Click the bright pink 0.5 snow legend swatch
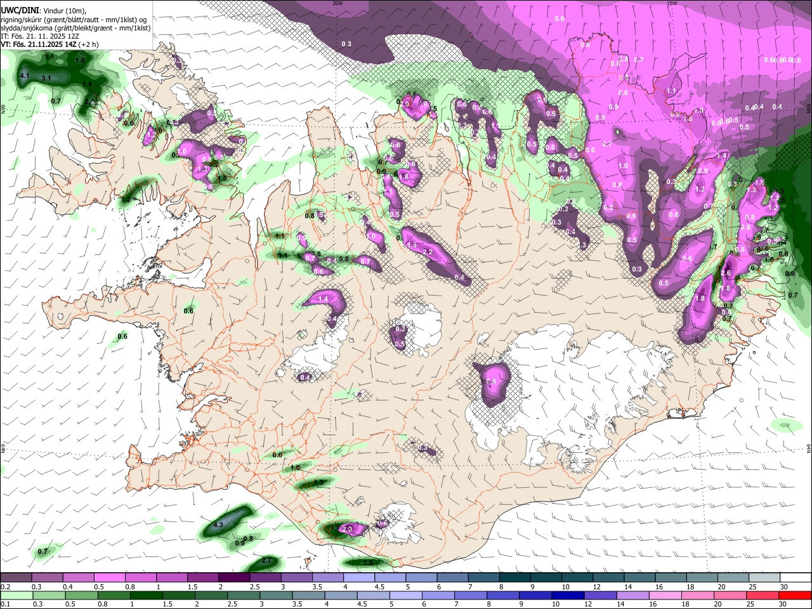This screenshot has width=812, height=609. point(109,578)
